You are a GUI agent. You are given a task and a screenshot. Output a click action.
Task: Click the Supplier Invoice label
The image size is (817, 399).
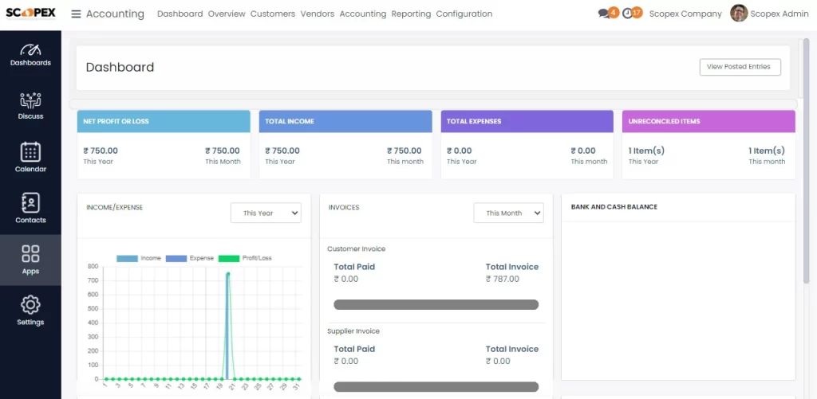click(x=353, y=331)
